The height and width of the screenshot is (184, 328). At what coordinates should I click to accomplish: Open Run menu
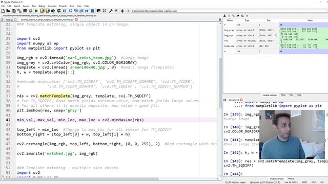(34, 6)
